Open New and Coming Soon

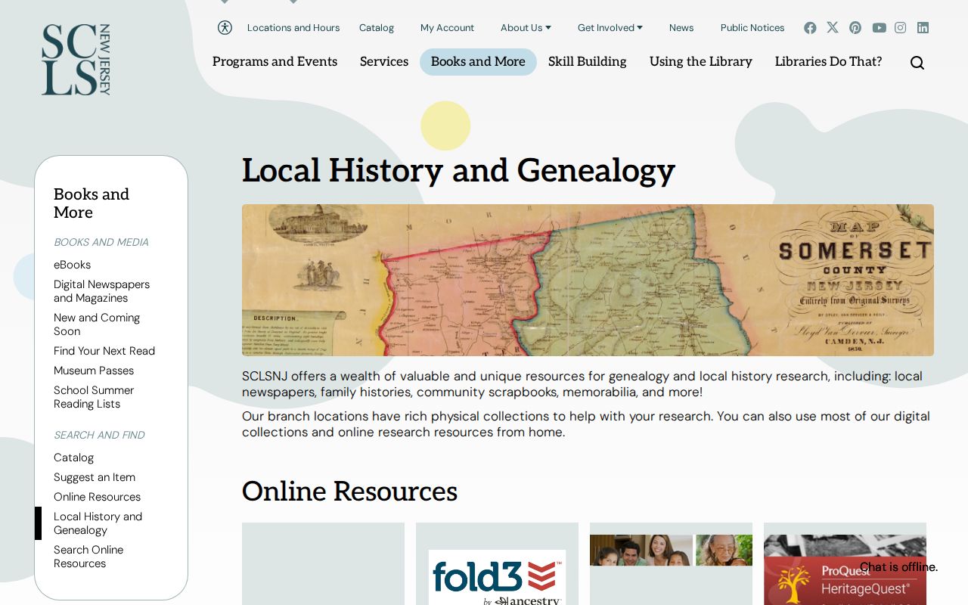(x=97, y=324)
